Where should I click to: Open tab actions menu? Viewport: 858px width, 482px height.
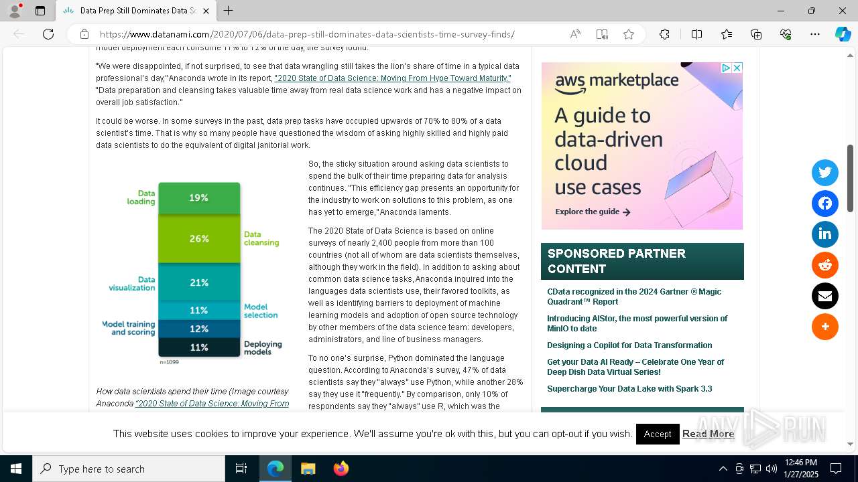(x=40, y=11)
